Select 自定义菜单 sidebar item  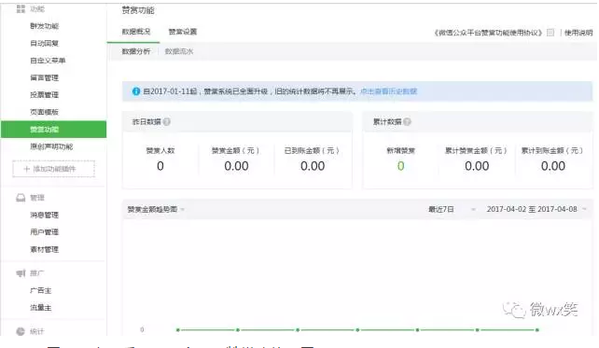coord(48,61)
